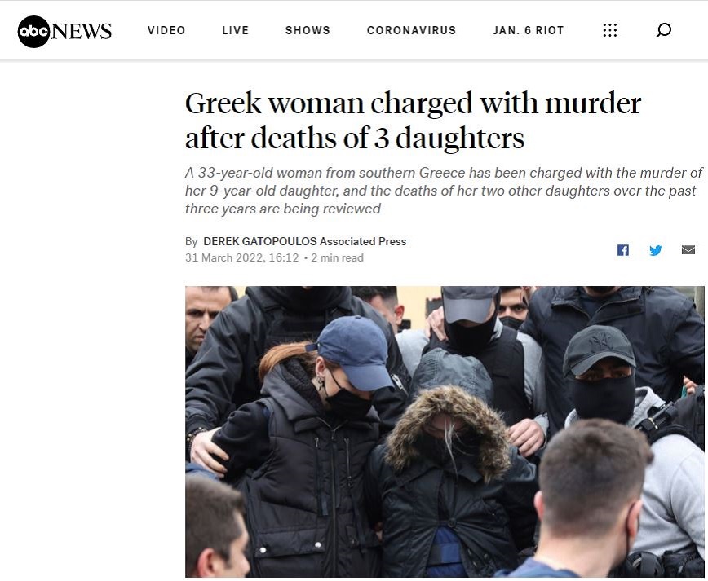Open the article lead photo

click(445, 432)
